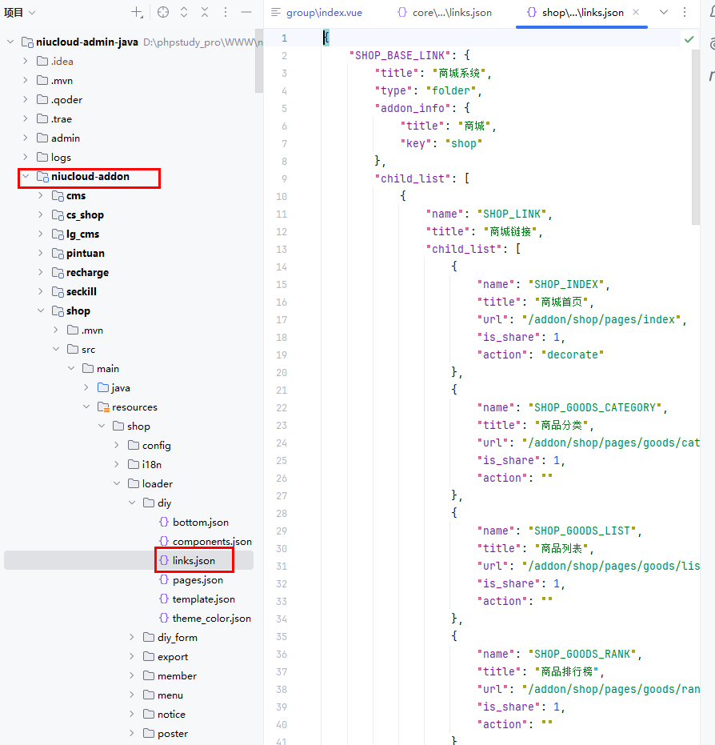Hide the project panel with minimize icon
715x745 pixels.
pos(246,12)
